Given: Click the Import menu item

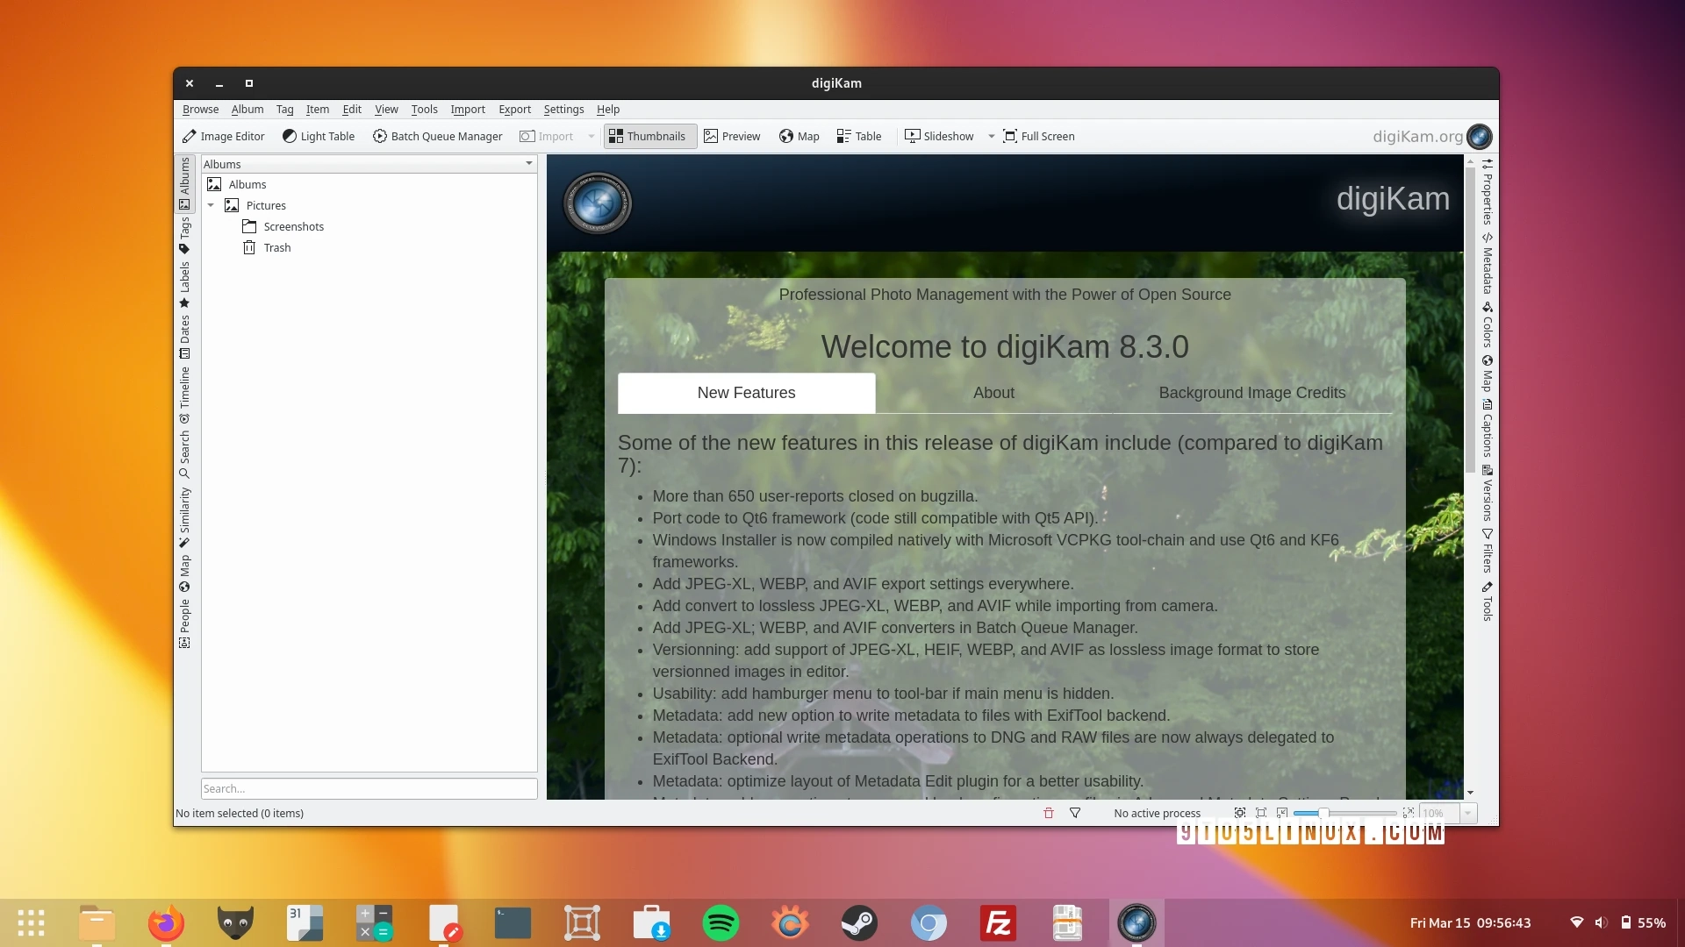Looking at the screenshot, I should pyautogui.click(x=468, y=109).
